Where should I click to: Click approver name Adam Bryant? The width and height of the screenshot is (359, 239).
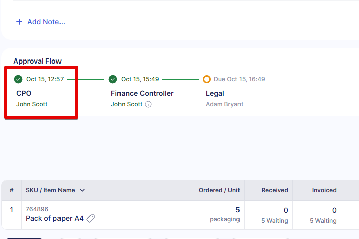[224, 104]
